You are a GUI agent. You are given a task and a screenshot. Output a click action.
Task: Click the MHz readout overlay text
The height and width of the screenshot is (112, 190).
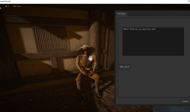click(17, 6)
